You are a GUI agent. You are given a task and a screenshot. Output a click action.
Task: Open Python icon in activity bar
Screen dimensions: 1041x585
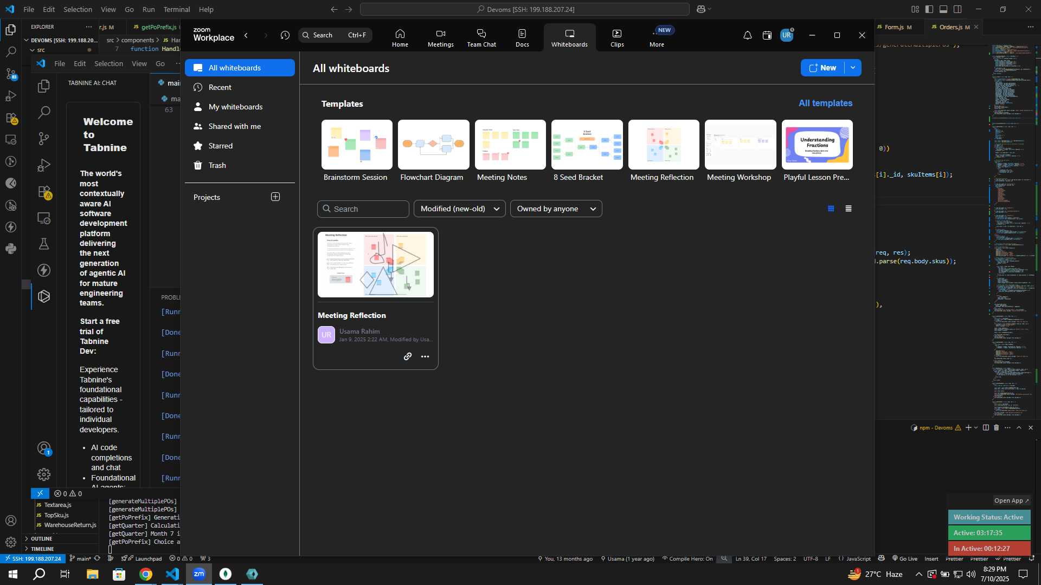pyautogui.click(x=11, y=249)
